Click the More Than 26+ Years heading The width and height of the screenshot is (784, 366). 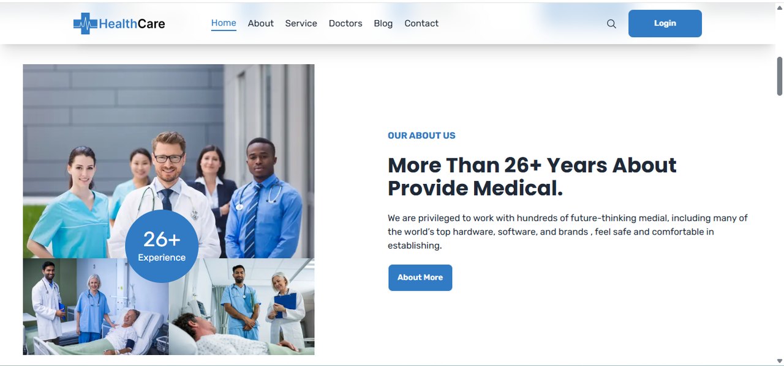(x=532, y=177)
